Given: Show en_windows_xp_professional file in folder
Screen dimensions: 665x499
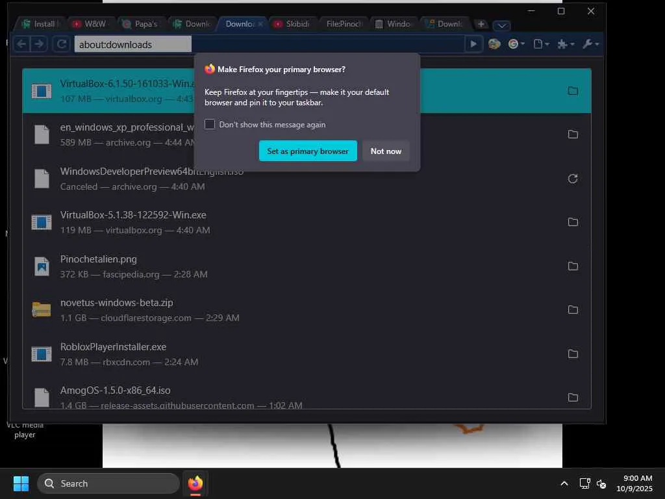Looking at the screenshot, I should [x=573, y=134].
